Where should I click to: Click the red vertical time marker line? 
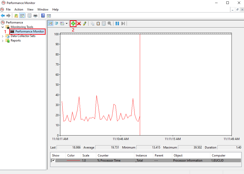(140, 84)
